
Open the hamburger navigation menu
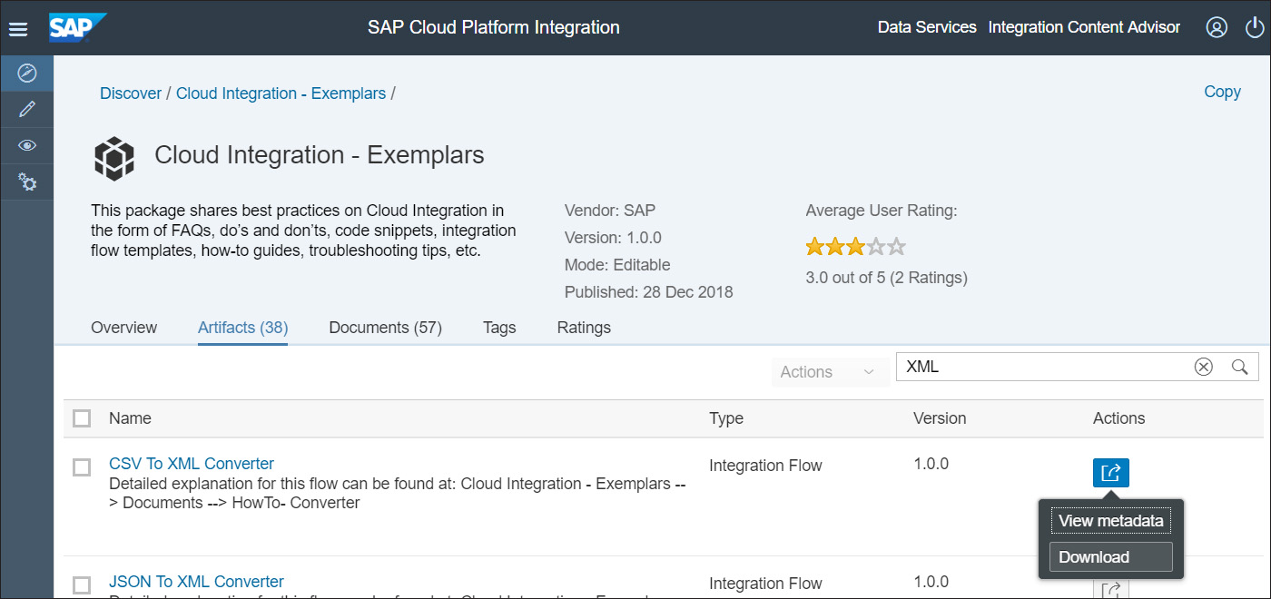pos(18,28)
